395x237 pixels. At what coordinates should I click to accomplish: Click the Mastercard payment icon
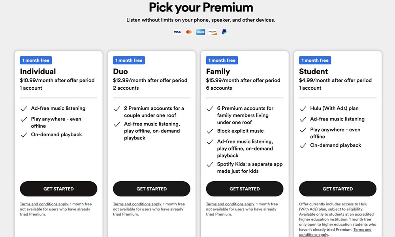(189, 32)
